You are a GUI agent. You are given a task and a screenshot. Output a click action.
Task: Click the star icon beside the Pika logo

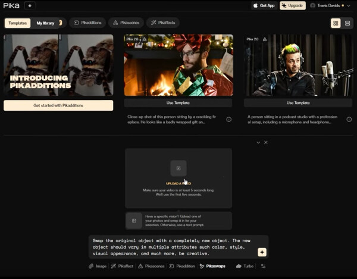click(x=30, y=5)
